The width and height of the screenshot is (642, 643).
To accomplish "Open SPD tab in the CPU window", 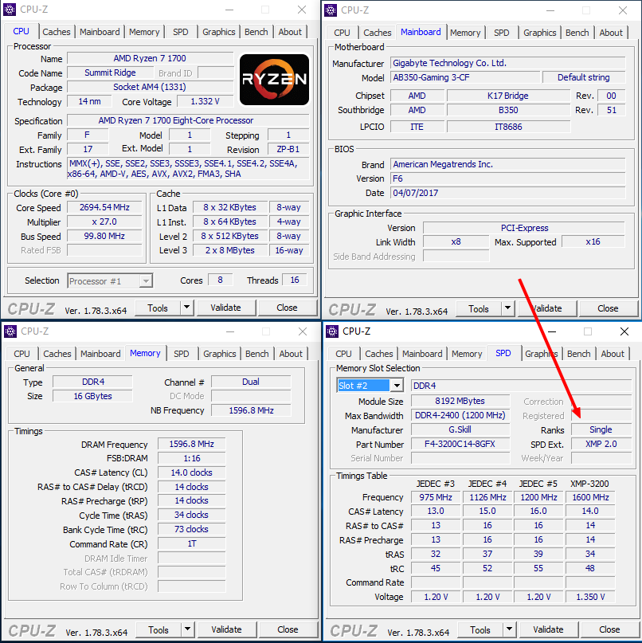I will point(180,32).
